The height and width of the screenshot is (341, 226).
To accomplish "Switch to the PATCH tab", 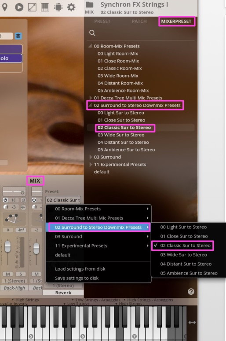I will [139, 21].
